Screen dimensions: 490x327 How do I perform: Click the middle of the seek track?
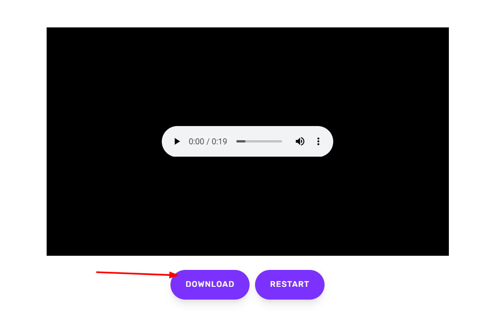(259, 142)
